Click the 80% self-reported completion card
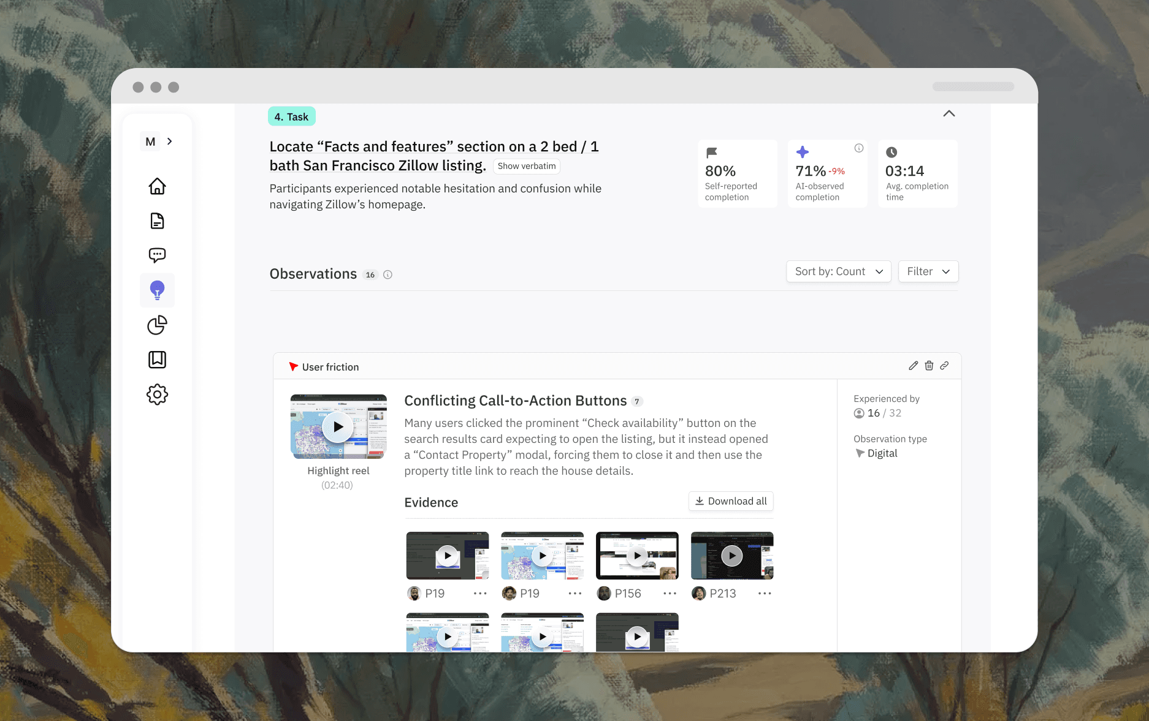 pos(738,173)
